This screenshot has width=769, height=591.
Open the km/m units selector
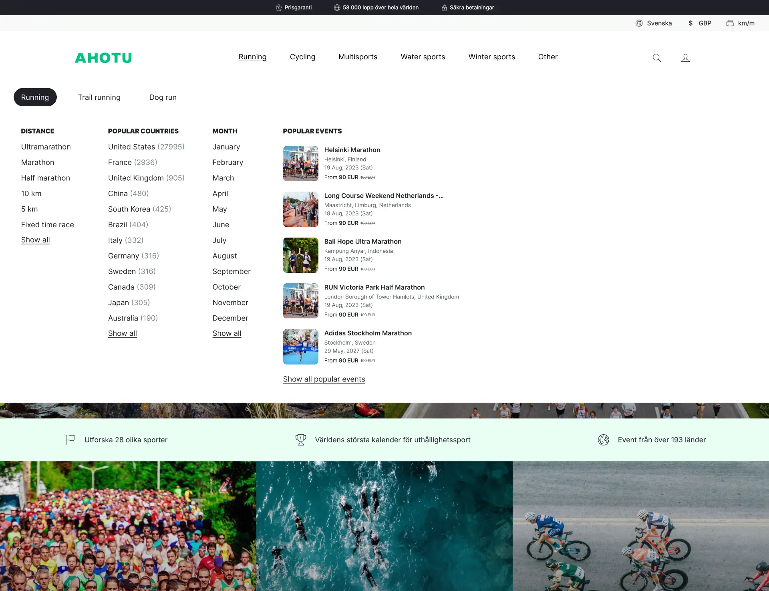pos(741,23)
